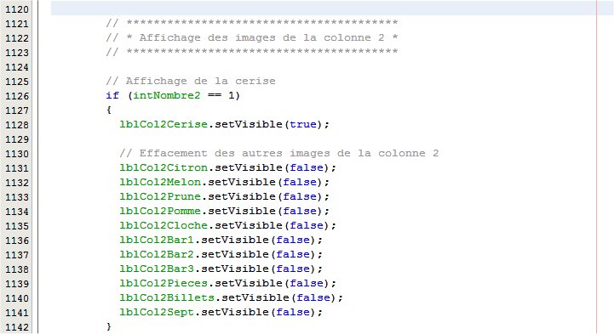Click line number 1142 in gutter
614x334 pixels.
point(17,327)
